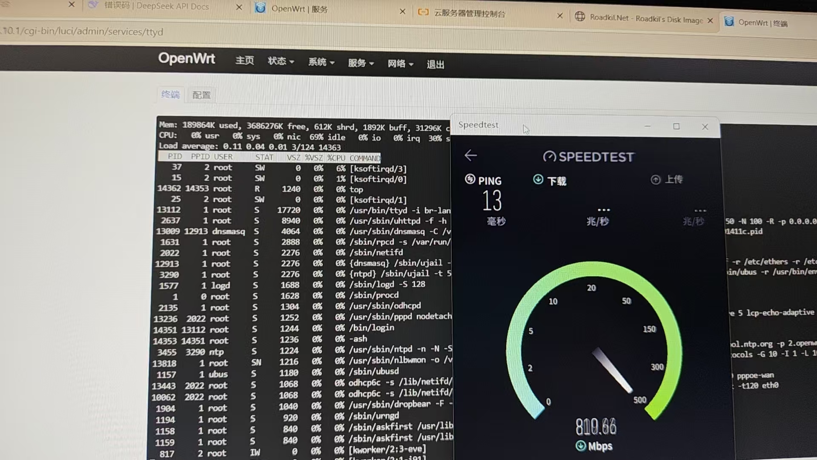Viewport: 817px width, 460px height.
Task: Click the PID column header in terminal
Action: (175, 157)
